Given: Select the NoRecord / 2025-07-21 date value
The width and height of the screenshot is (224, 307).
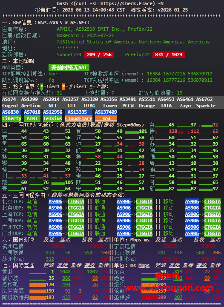Looking at the screenshot, I should (x=85, y=35).
